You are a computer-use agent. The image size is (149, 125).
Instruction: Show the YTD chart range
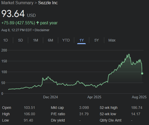click(66, 40)
